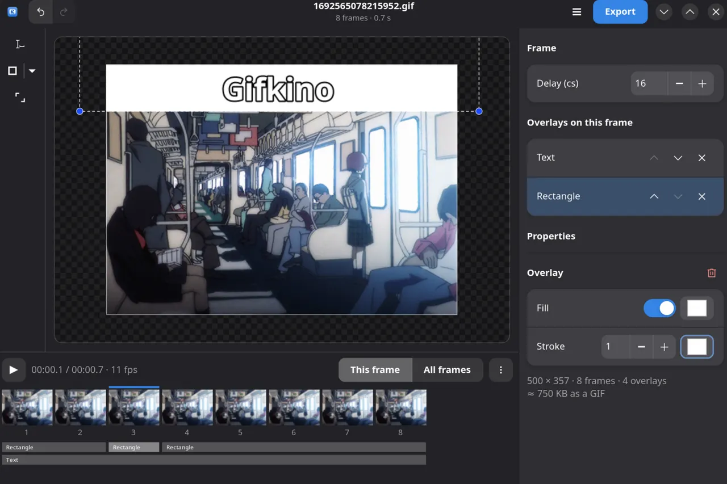
Task: Open the shape tool dropdown arrow
Action: [32, 71]
